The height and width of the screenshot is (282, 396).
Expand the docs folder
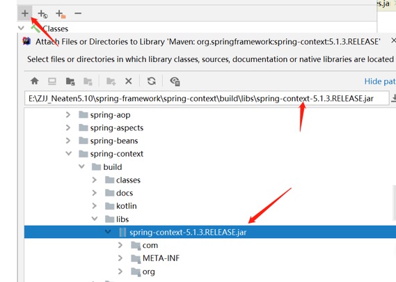click(x=94, y=193)
